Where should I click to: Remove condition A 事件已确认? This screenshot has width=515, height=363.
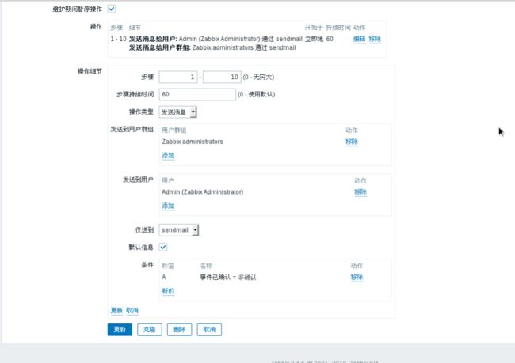(357, 277)
